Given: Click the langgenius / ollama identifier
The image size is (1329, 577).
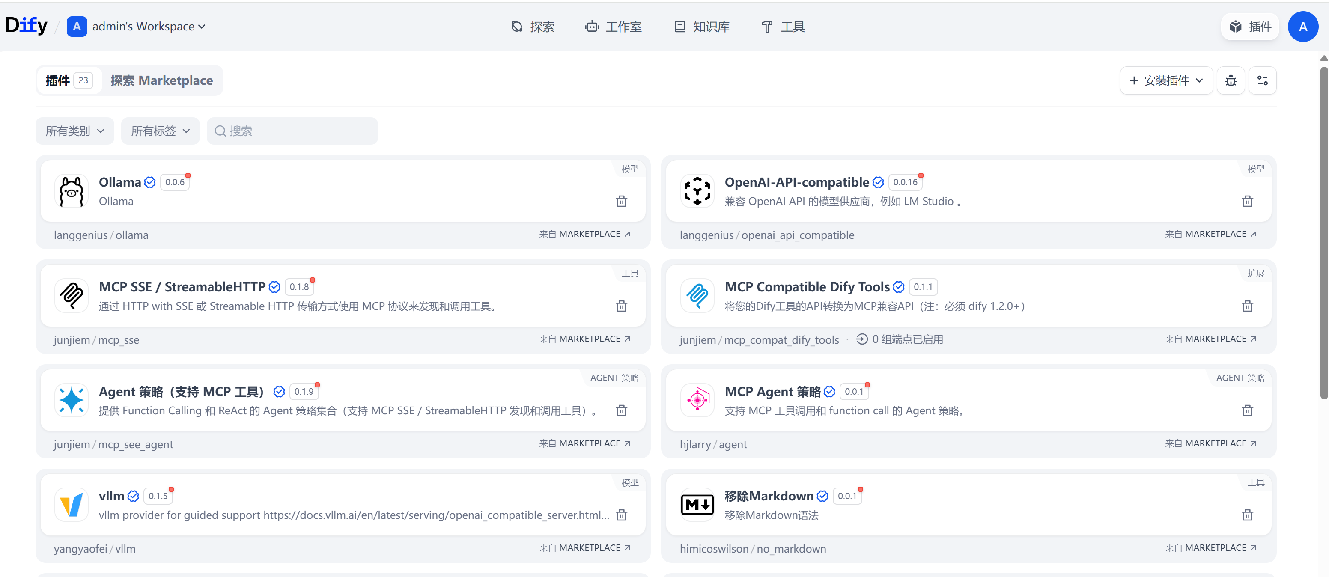Looking at the screenshot, I should tap(101, 235).
